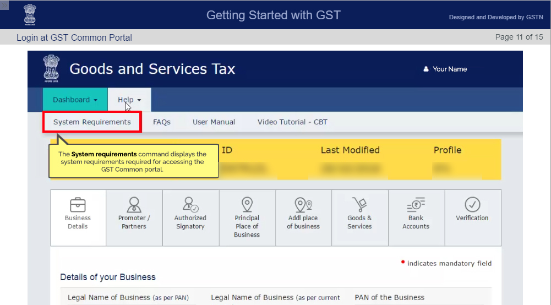Expand the sidebar chevron at top-left corner
This screenshot has width=551, height=305.
(x=4, y=5)
